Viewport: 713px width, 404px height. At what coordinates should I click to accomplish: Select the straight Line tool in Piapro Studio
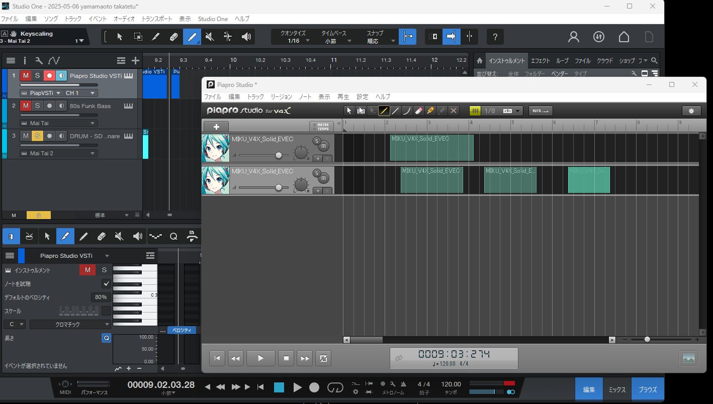coord(396,111)
